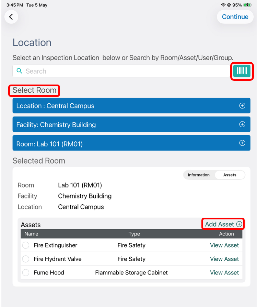Switch to the Assets tab
The image size is (257, 307).
tap(230, 175)
